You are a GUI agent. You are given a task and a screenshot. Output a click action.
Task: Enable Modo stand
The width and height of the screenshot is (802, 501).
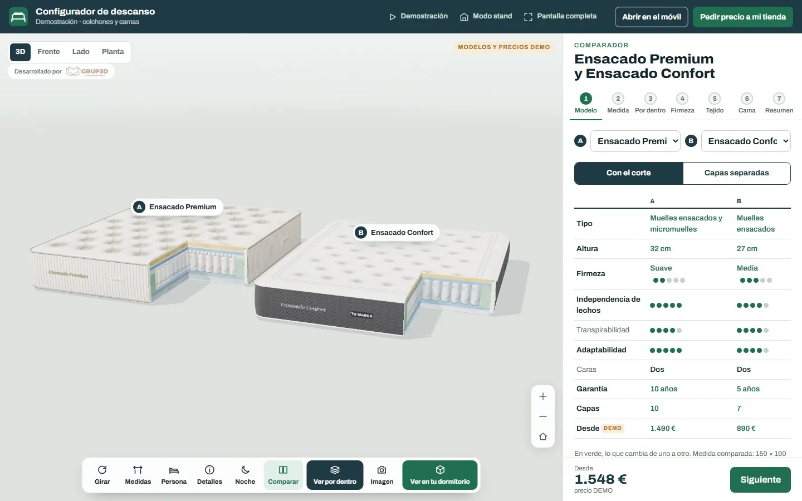tap(486, 17)
